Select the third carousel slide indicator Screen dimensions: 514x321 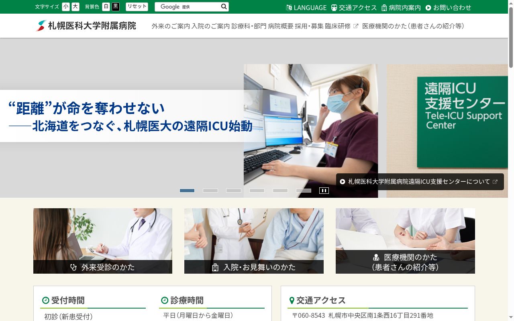click(234, 191)
